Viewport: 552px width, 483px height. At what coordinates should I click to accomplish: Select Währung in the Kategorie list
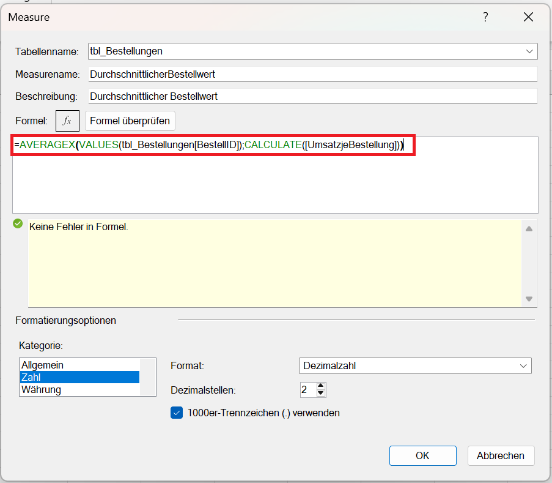point(42,389)
